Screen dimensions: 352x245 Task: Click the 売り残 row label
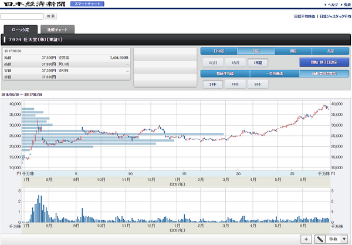tap(63, 71)
